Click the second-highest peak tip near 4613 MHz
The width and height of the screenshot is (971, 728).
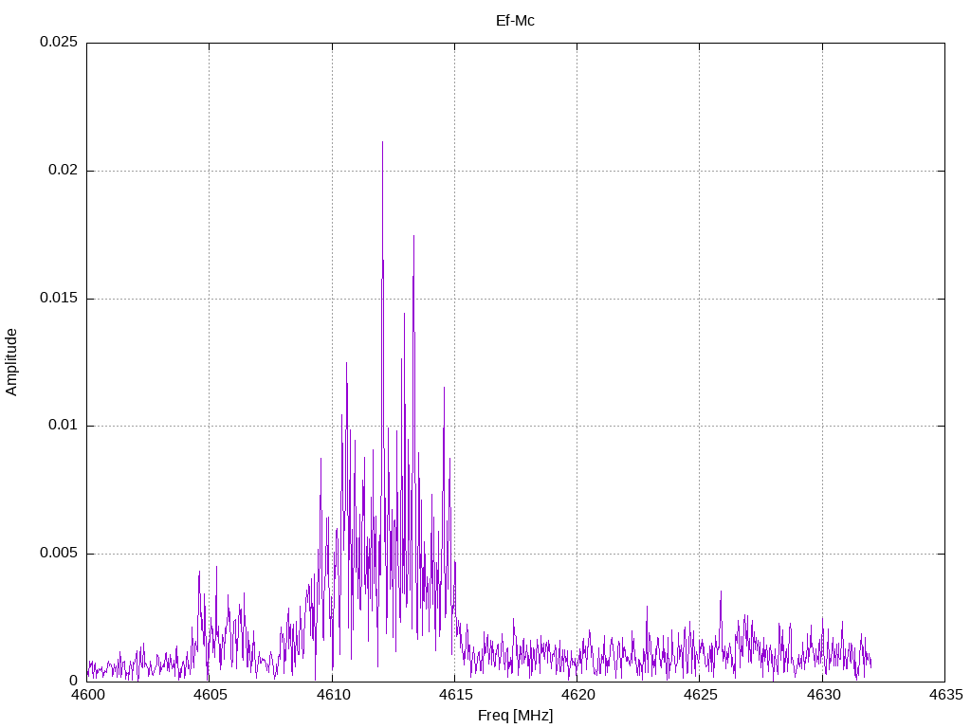point(413,235)
